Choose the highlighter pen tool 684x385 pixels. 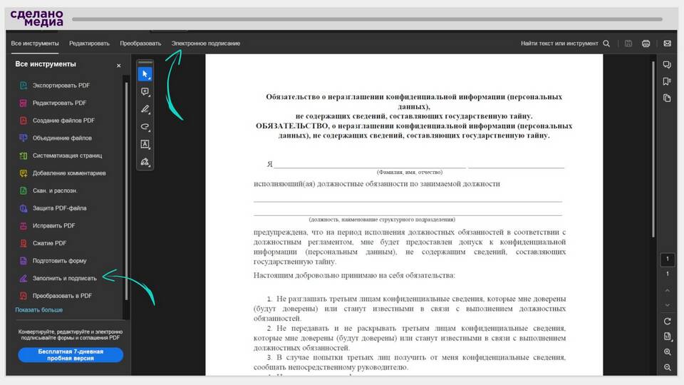tap(145, 109)
